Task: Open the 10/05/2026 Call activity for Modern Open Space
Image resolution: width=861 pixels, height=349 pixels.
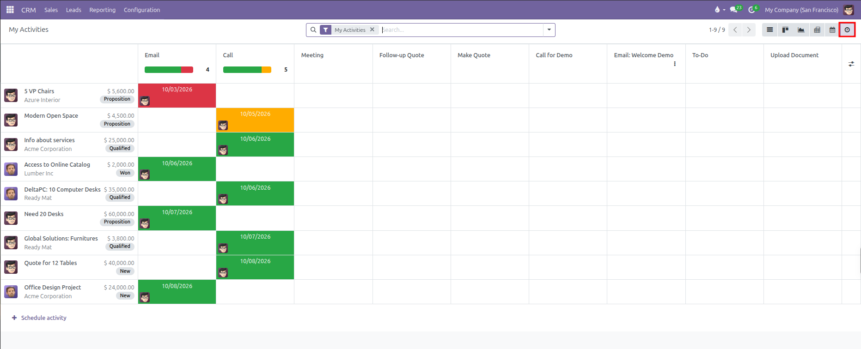Action: tap(255, 120)
